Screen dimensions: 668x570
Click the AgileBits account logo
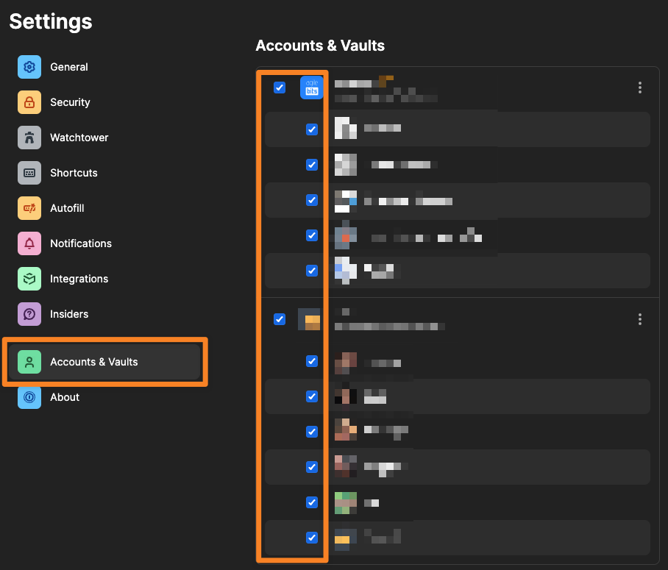(x=311, y=88)
